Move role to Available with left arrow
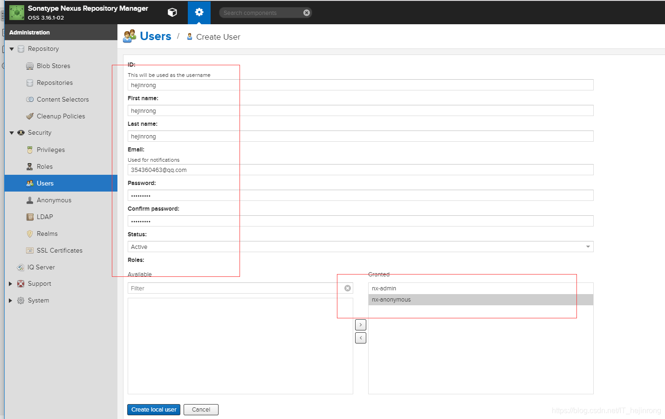The image size is (665, 419). coord(361,338)
